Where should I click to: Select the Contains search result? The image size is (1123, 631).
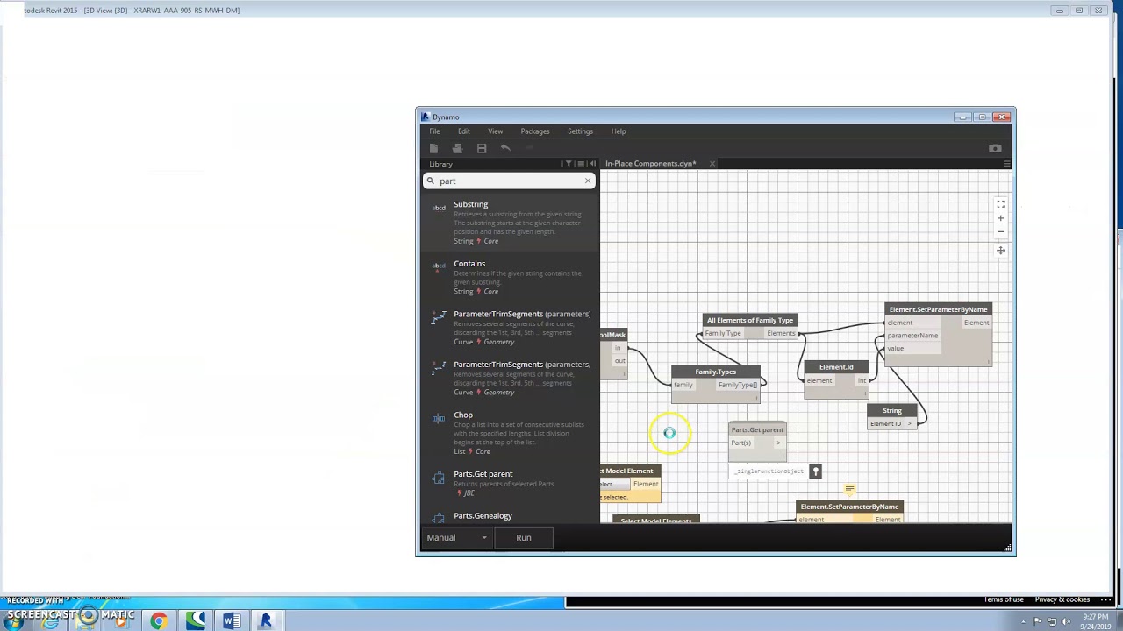click(x=511, y=277)
